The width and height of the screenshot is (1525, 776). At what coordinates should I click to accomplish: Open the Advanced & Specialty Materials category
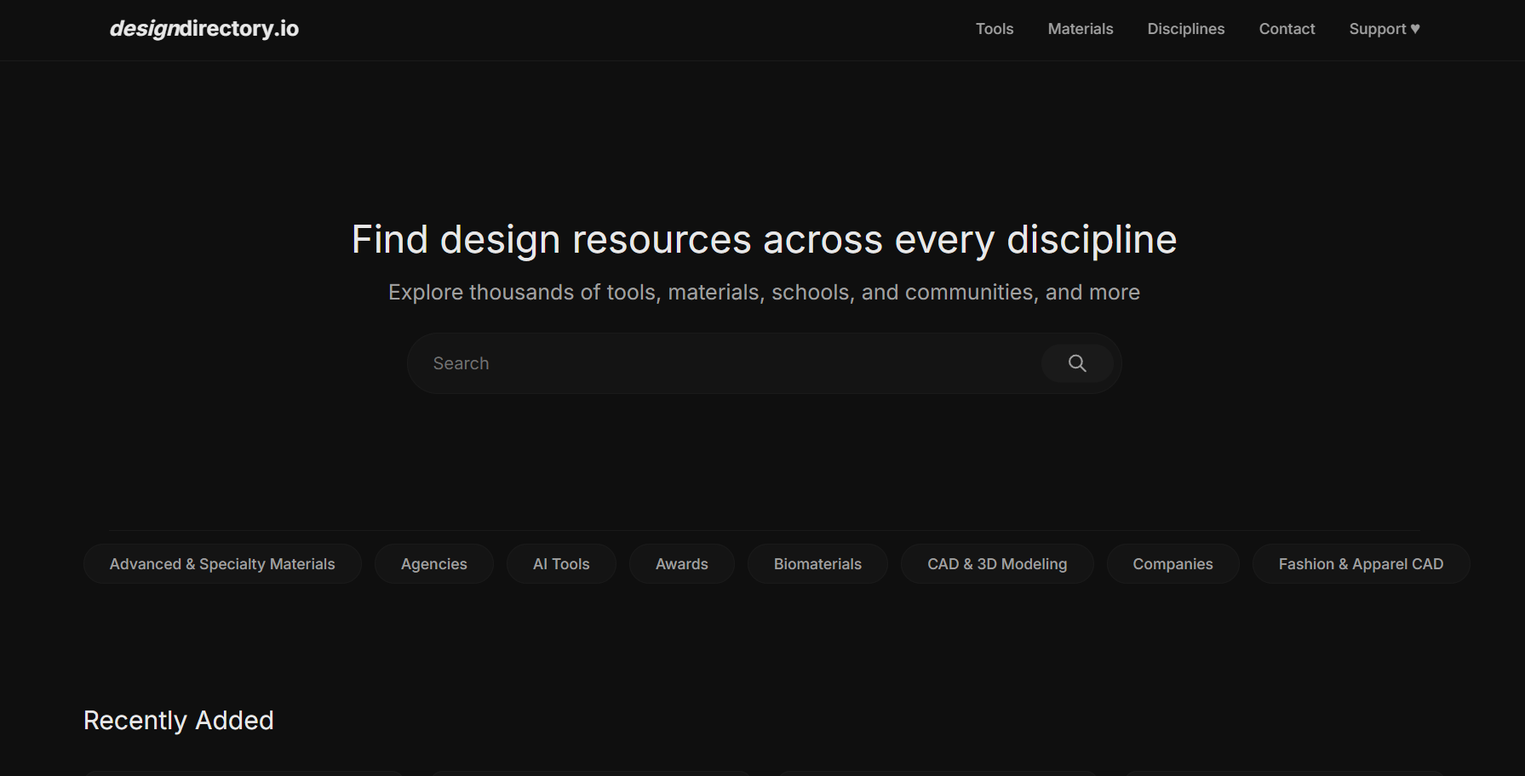(x=222, y=563)
